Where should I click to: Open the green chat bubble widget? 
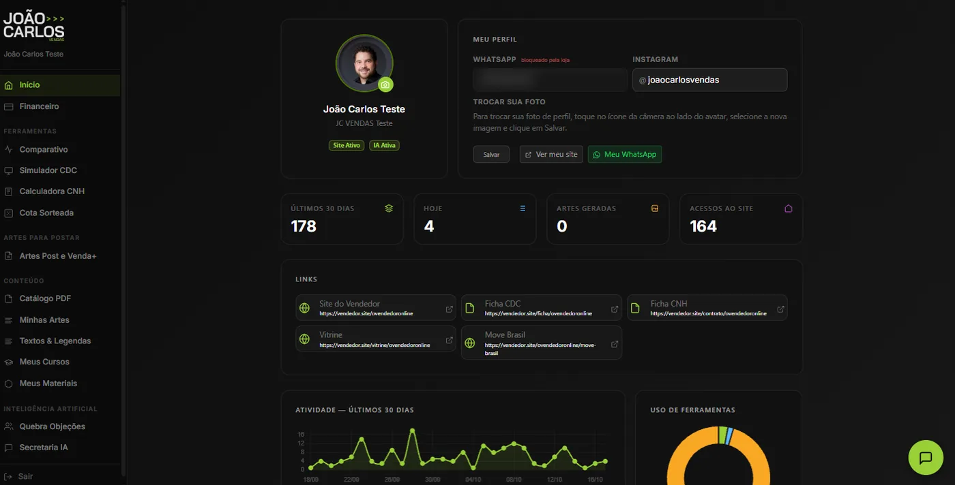click(x=926, y=458)
